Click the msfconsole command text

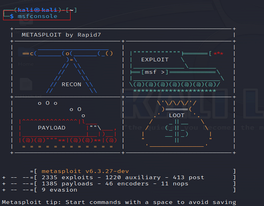37,16
